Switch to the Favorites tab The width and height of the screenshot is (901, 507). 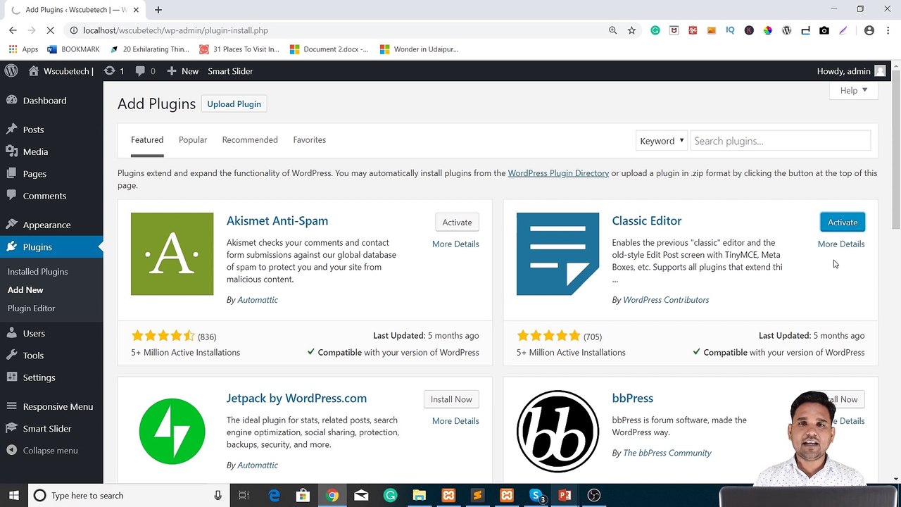[310, 139]
